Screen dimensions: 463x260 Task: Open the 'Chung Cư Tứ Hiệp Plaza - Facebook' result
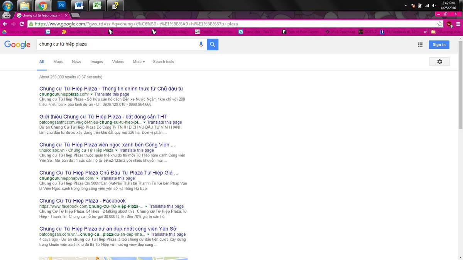[83, 201]
